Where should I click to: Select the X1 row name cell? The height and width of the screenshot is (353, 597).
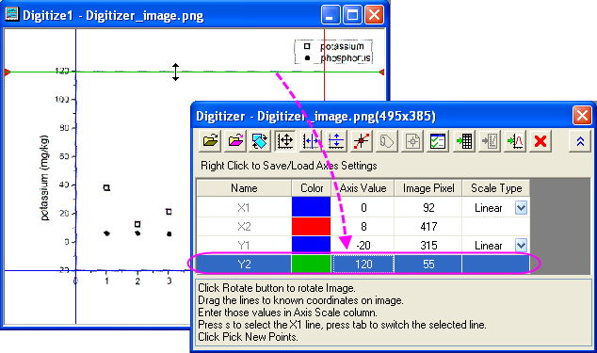click(x=244, y=207)
